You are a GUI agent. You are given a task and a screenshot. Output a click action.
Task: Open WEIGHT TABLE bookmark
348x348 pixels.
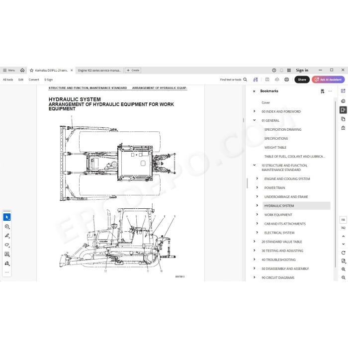tap(275, 147)
